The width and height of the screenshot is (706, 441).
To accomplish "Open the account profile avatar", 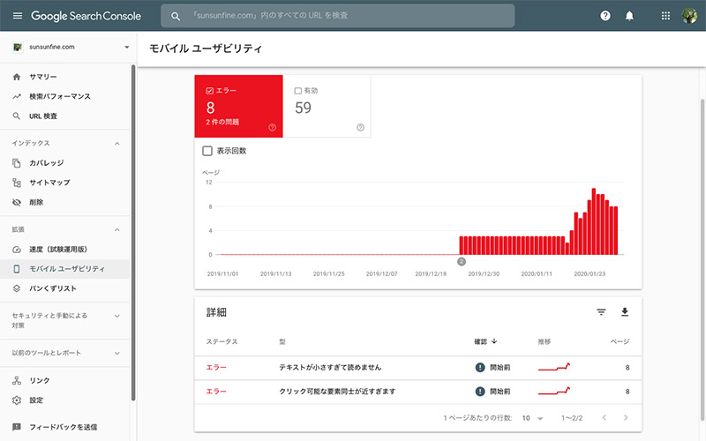I will point(689,16).
